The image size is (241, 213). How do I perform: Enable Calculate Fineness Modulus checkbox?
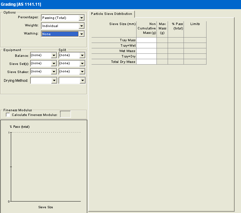click(8, 115)
